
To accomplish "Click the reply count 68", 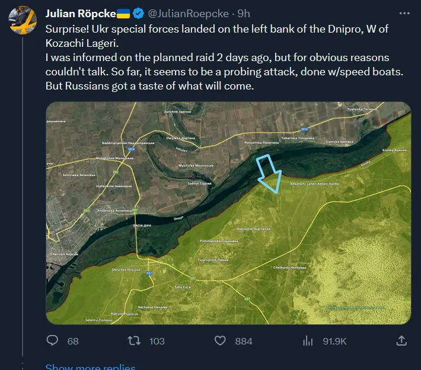I will 73,341.
